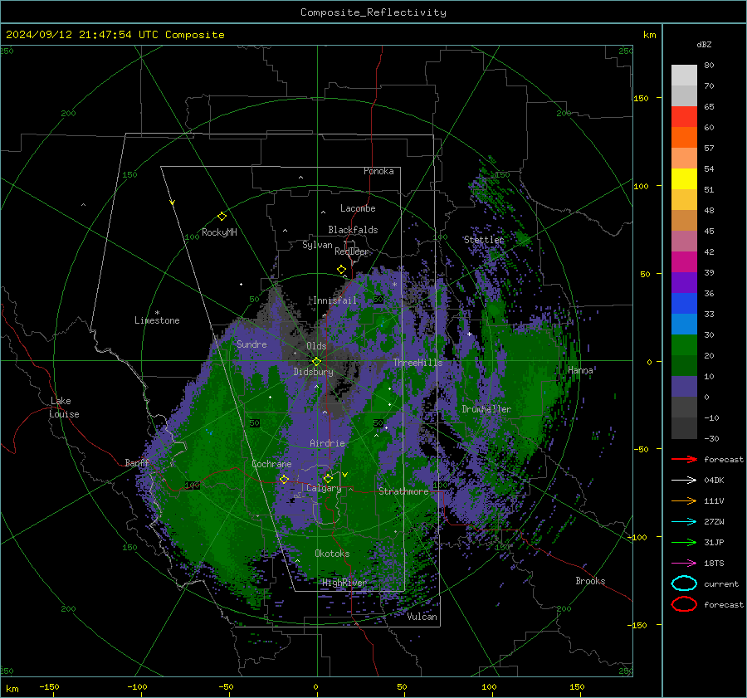Viewport: 747px width, 698px height.
Task: Click the Cochrane town label
Action: 271,464
